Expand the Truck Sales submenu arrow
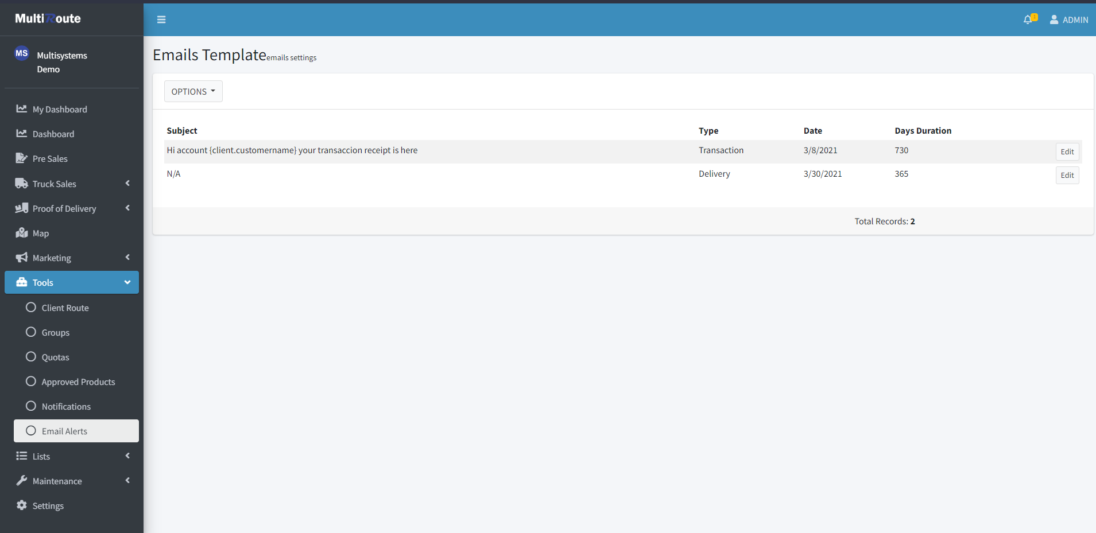This screenshot has width=1096, height=533. [x=127, y=184]
